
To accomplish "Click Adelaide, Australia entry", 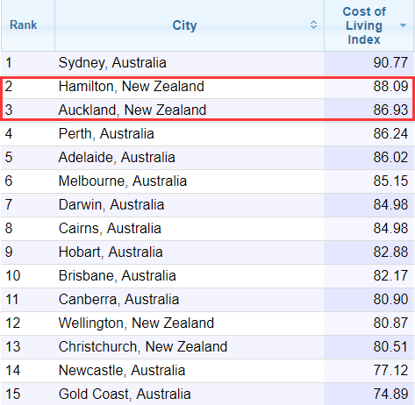I will pos(117,158).
